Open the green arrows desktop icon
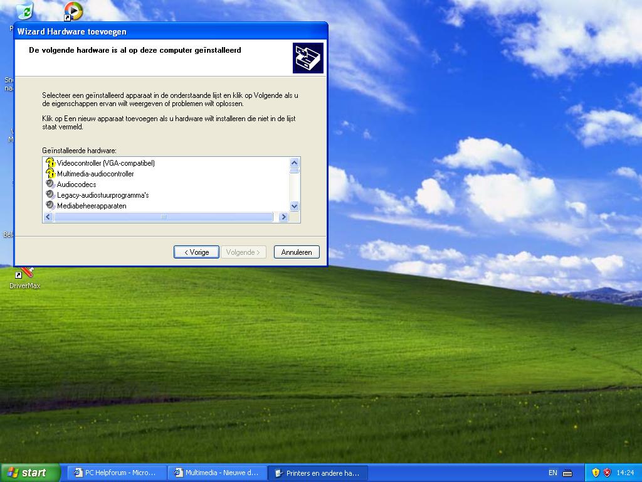The image size is (642, 482). tap(24, 10)
